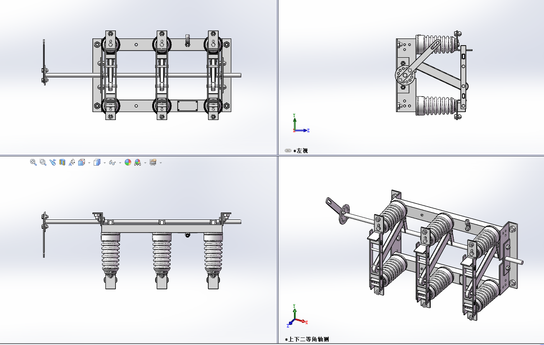
Task: Expand the View Orientation dropdown arrow
Action: (89, 163)
